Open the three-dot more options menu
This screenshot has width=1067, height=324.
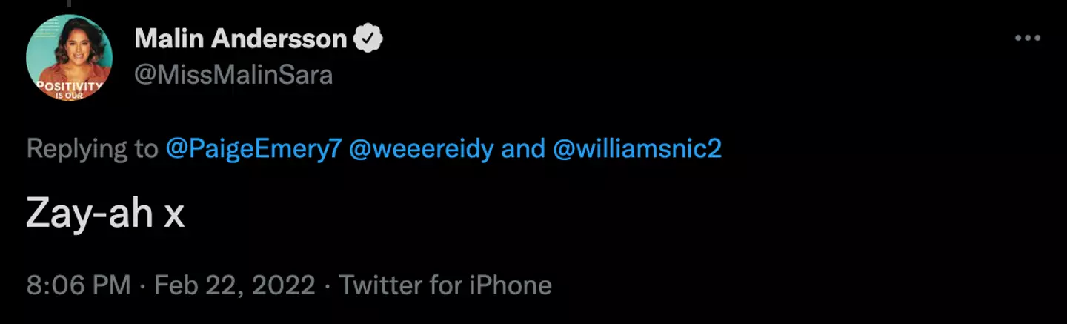click(x=1028, y=39)
